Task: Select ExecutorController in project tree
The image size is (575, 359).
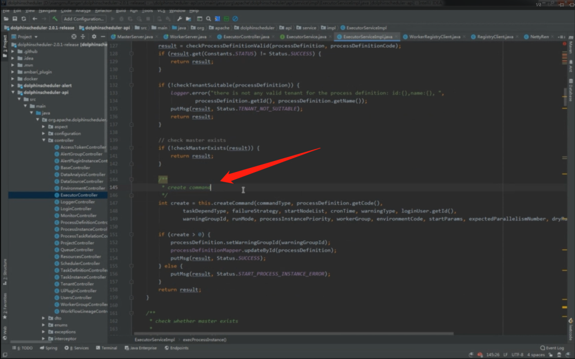Action: pos(78,195)
